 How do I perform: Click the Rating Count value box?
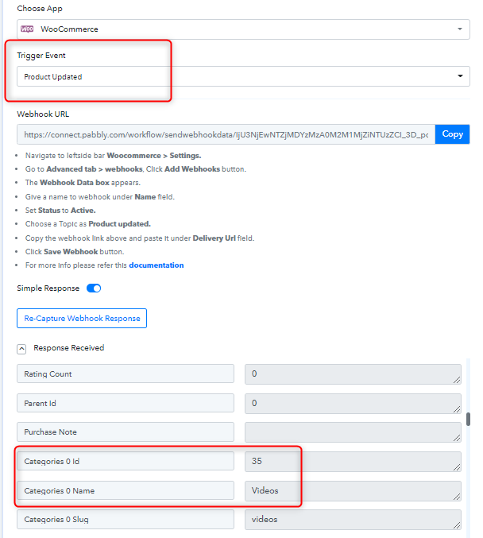(x=353, y=374)
